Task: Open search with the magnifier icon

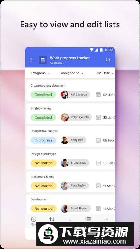Action: click(x=108, y=60)
